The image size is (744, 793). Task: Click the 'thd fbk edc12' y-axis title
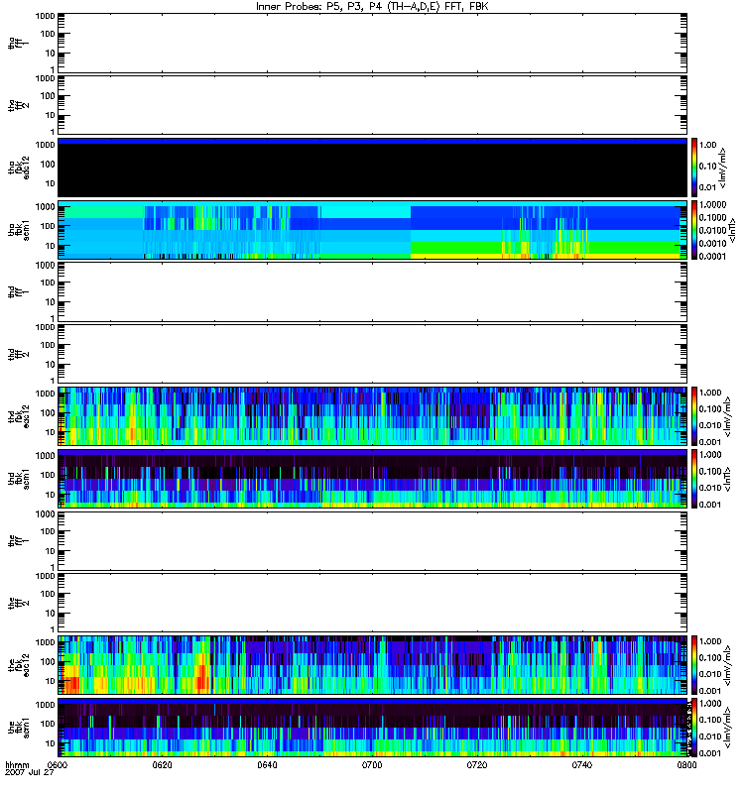pyautogui.click(x=19, y=416)
